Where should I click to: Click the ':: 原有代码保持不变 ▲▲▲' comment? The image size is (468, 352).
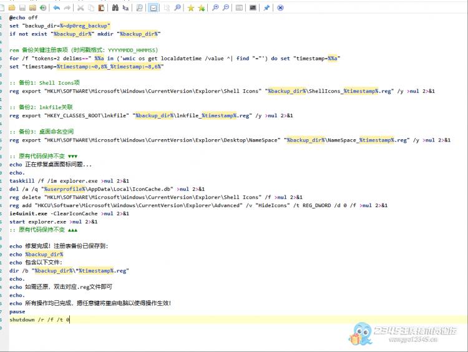(x=44, y=230)
